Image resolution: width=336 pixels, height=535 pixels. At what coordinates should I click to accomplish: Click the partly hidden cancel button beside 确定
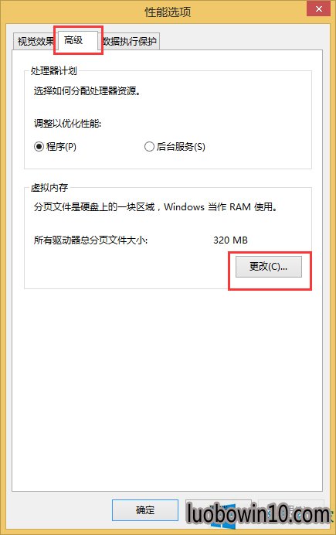[218, 510]
